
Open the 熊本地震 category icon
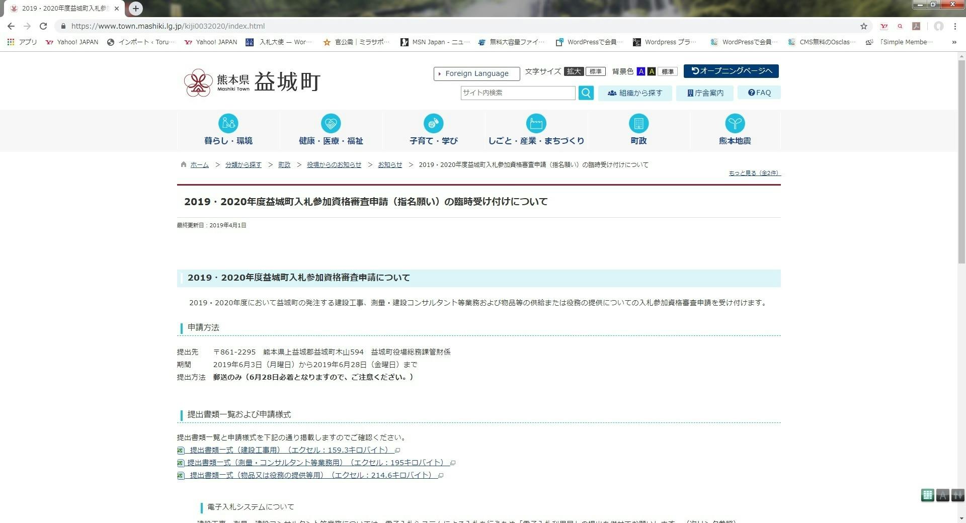[735, 124]
